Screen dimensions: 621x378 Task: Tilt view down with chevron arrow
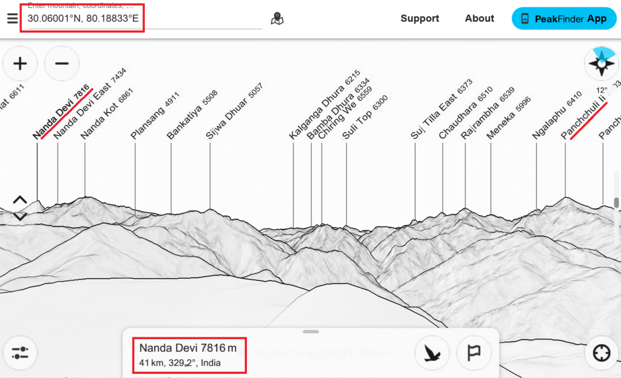click(x=19, y=216)
